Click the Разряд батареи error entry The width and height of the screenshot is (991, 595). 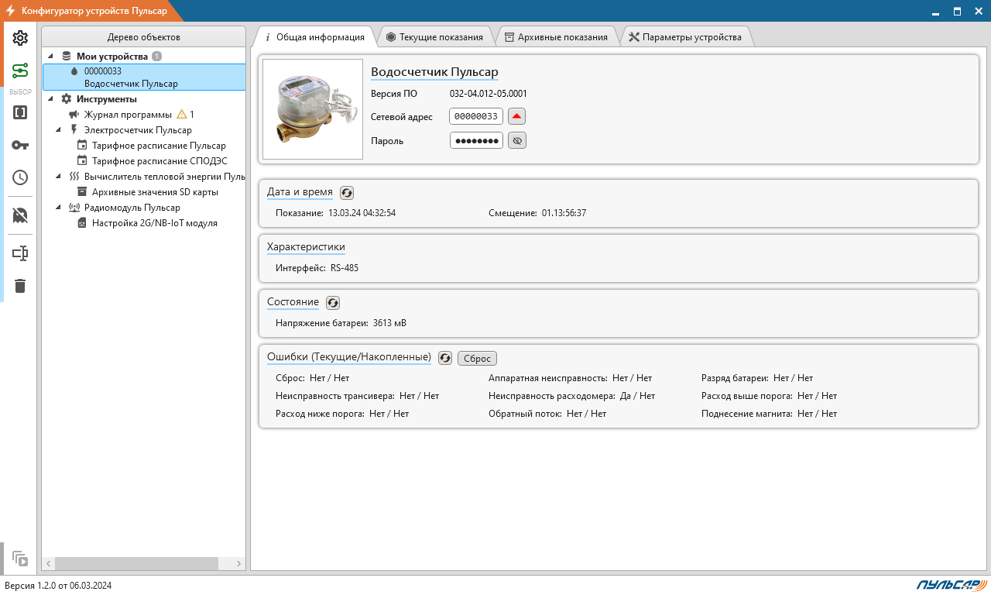pyautogui.click(x=757, y=378)
